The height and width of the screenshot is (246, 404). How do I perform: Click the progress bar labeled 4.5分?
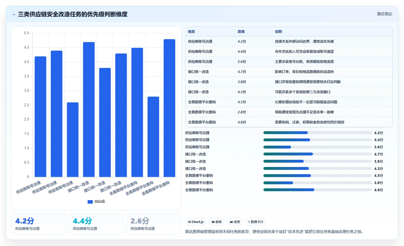318,176
